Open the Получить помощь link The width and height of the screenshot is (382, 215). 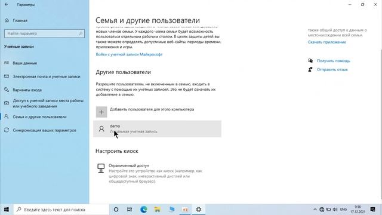[x=333, y=61]
